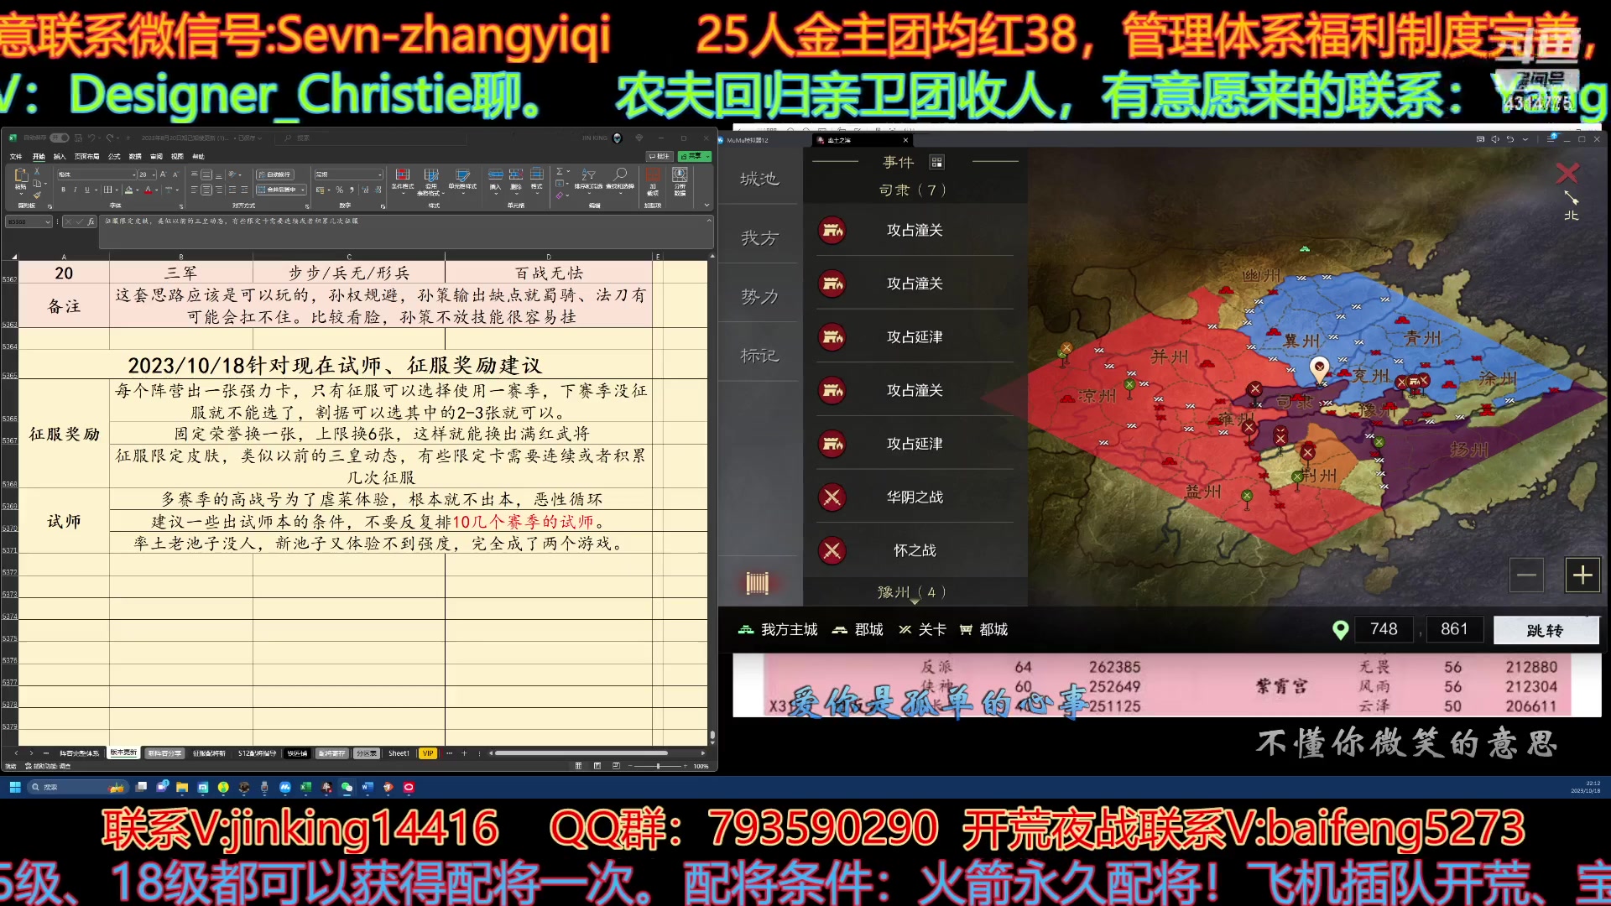Click the 攻占潼关 event icon
Screen dimensions: 1611x906
pos(832,230)
